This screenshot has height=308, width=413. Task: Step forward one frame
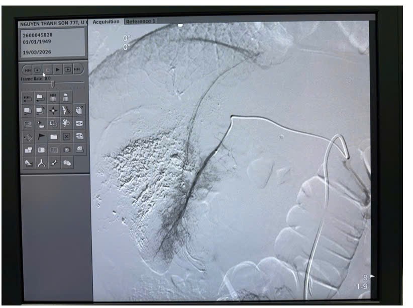(x=67, y=70)
